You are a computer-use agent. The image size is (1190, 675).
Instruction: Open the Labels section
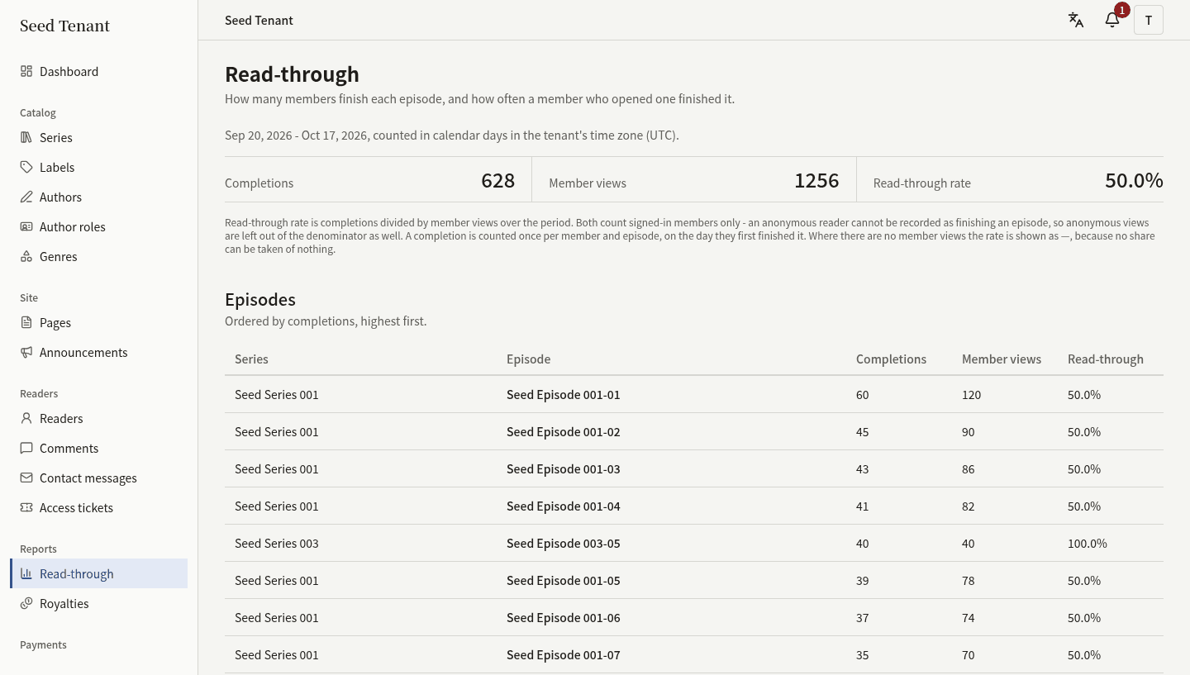point(98,167)
